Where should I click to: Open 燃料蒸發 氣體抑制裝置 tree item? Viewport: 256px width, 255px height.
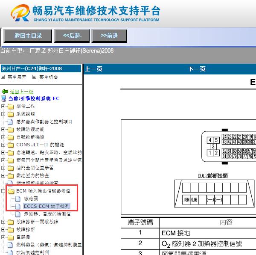tap(49, 245)
